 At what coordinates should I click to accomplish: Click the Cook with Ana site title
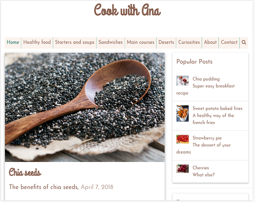click(x=127, y=10)
